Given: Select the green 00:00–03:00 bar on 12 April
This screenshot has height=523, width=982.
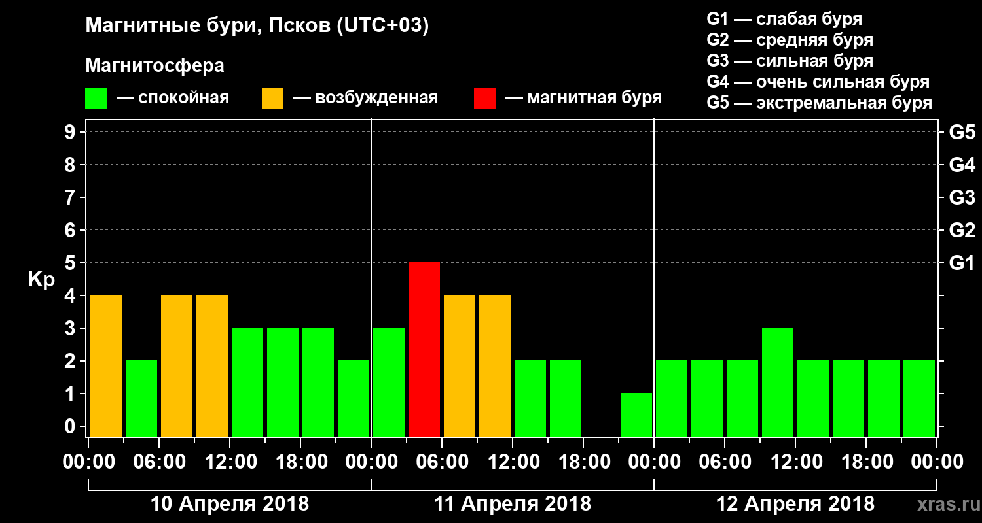Looking at the screenshot, I should [672, 398].
